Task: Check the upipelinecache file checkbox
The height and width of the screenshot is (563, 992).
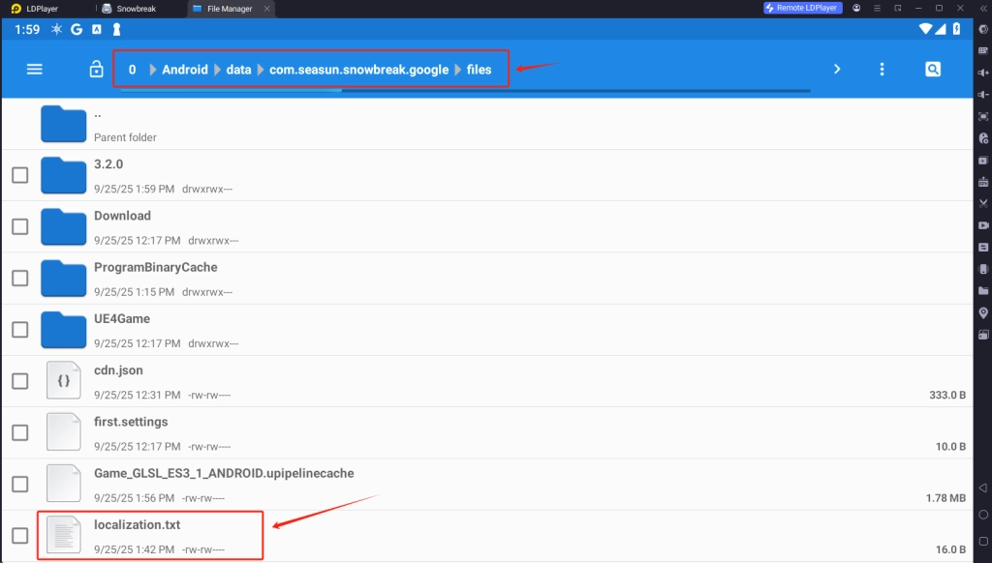Action: pyautogui.click(x=20, y=484)
